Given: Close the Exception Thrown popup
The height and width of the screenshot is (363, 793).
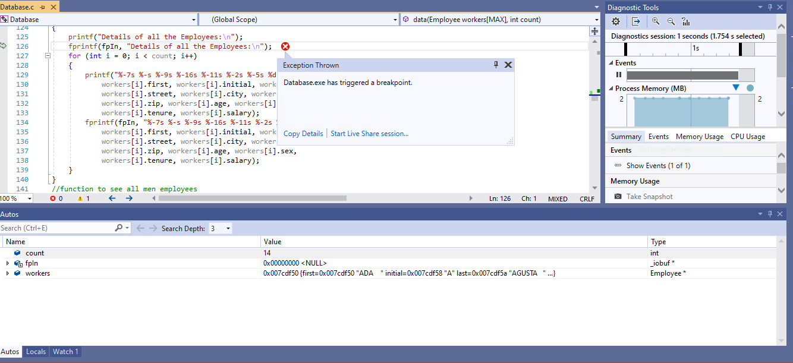Looking at the screenshot, I should click(x=508, y=65).
